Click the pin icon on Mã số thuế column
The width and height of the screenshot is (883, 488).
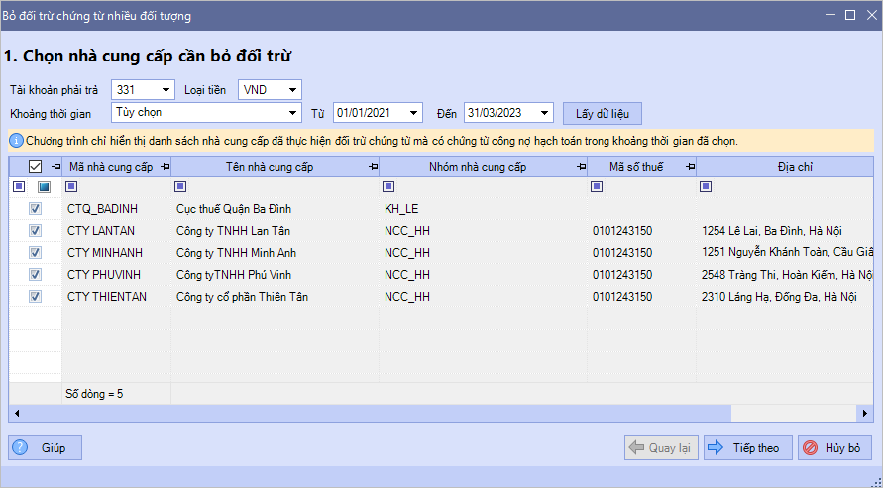click(690, 167)
